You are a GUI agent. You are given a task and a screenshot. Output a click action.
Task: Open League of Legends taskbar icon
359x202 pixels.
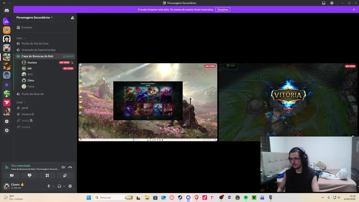(238, 198)
